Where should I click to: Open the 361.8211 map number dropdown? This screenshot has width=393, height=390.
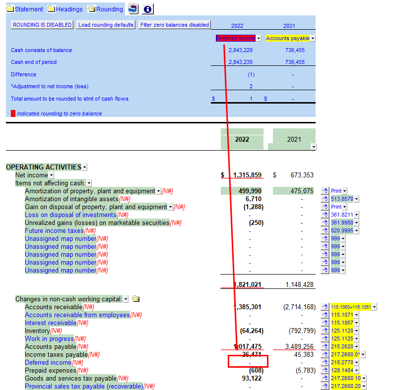point(356,215)
